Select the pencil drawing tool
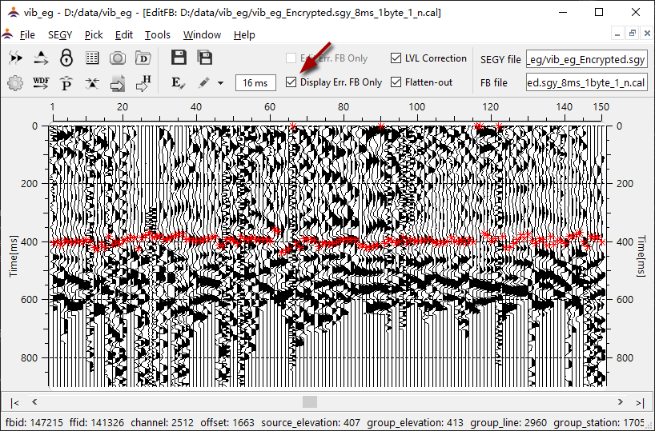655x431 pixels. click(204, 82)
